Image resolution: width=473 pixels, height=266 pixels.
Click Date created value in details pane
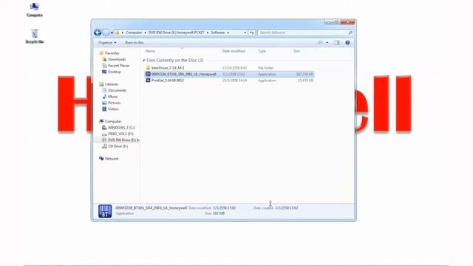pyautogui.click(x=287, y=208)
